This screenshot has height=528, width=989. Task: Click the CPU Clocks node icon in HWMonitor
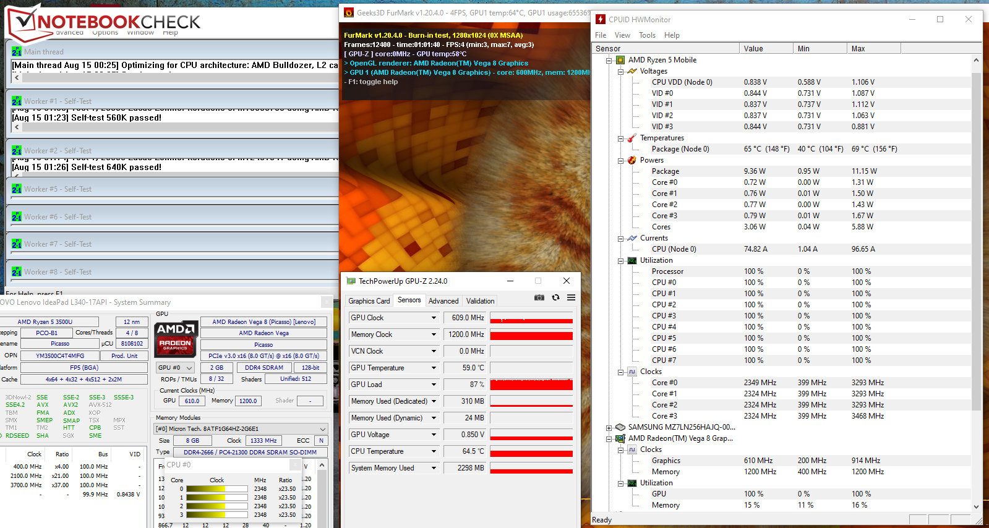click(632, 372)
